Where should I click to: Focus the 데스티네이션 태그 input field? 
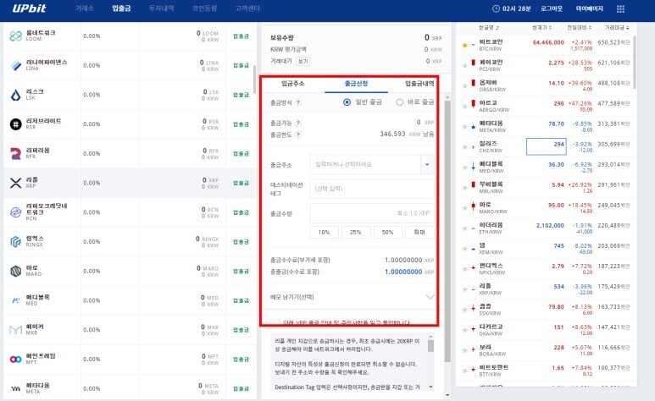(372, 189)
